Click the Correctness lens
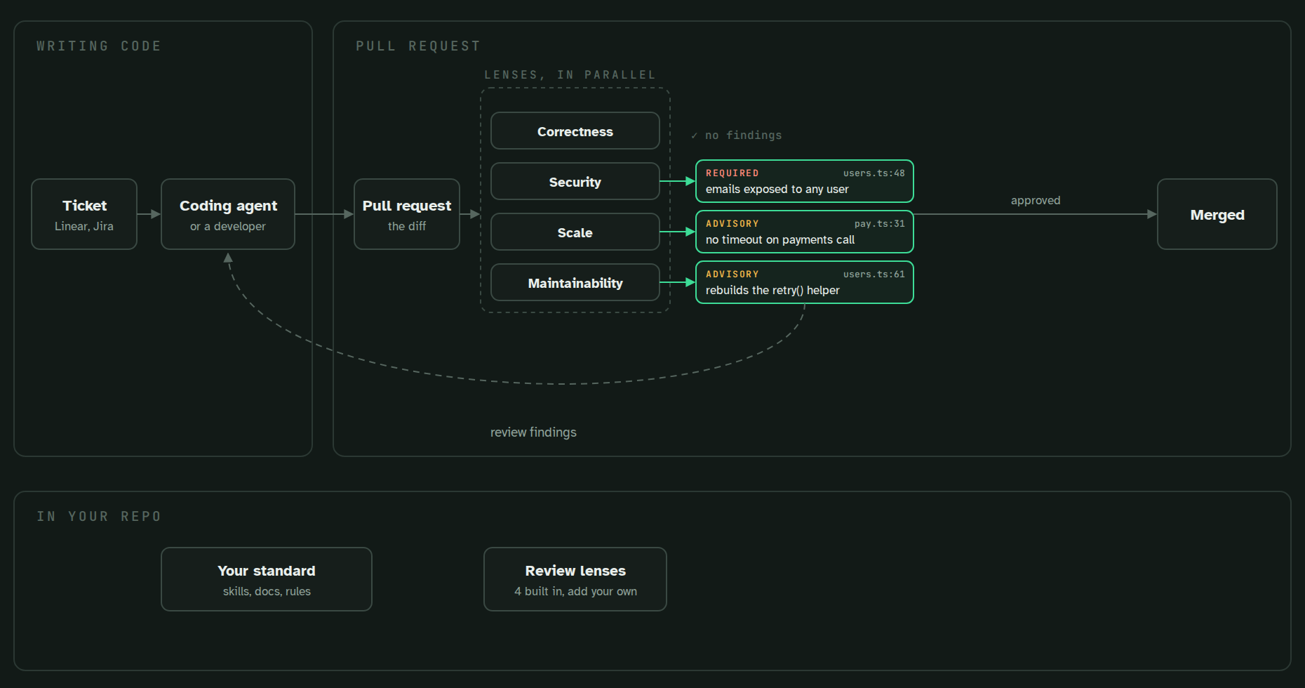This screenshot has height=688, width=1305. point(575,131)
